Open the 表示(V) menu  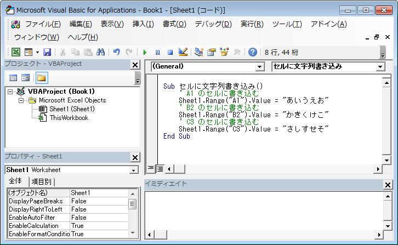click(112, 24)
